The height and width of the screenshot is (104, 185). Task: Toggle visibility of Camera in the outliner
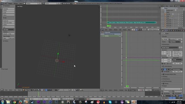click(179, 14)
